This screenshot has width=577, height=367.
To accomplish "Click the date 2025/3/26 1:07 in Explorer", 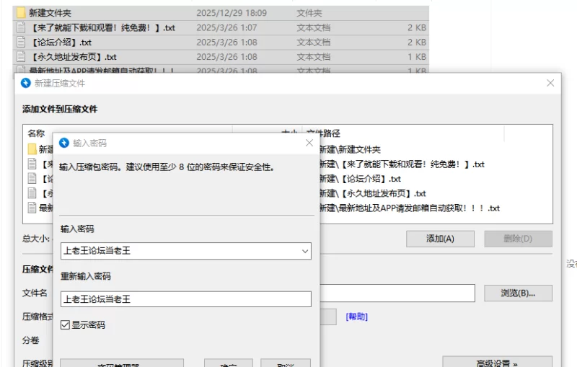I will coord(226,27).
